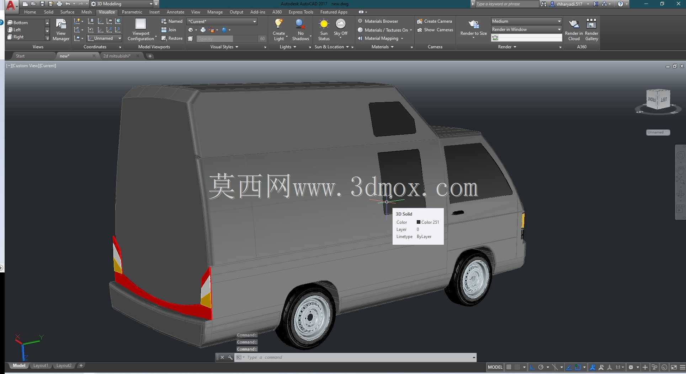Open the Medium render preset dropdown

click(x=526, y=21)
